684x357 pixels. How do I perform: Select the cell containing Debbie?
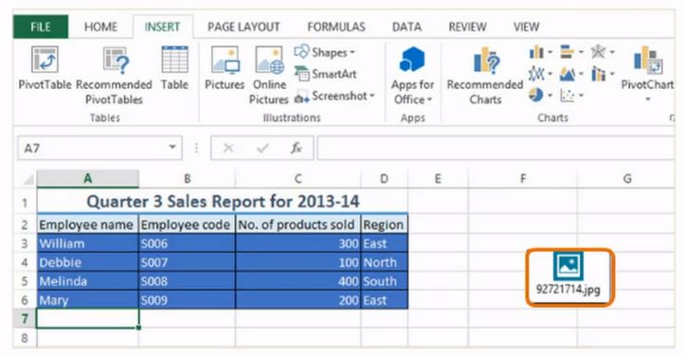pyautogui.click(x=87, y=262)
